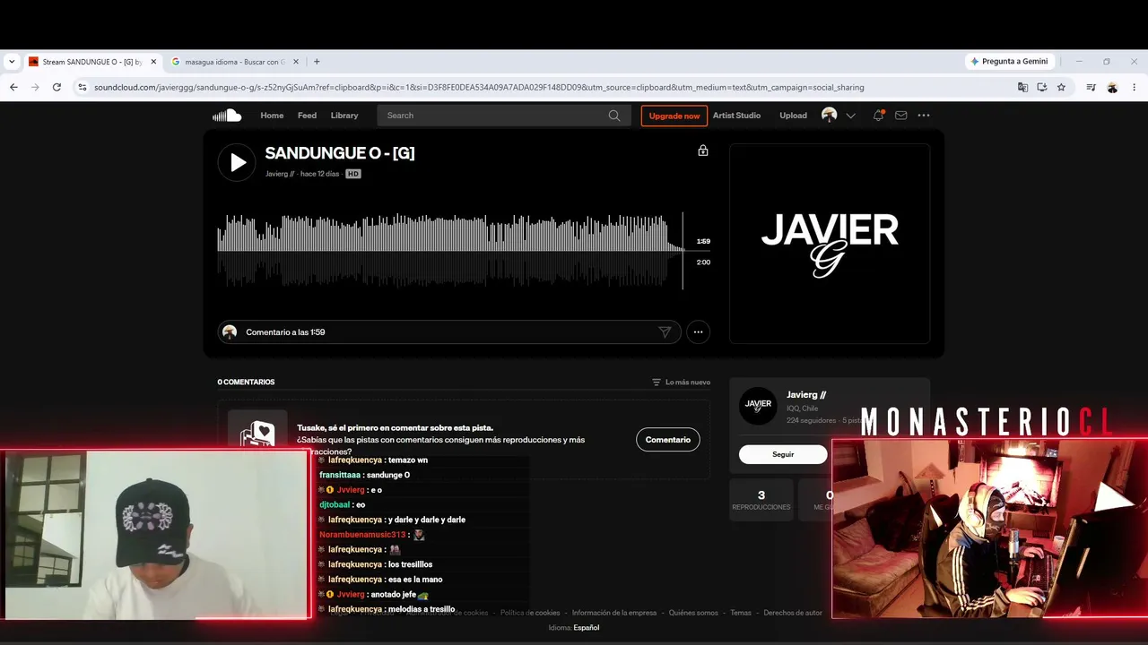1148x645 pixels.
Task: Click the Comentario button
Action: click(668, 440)
